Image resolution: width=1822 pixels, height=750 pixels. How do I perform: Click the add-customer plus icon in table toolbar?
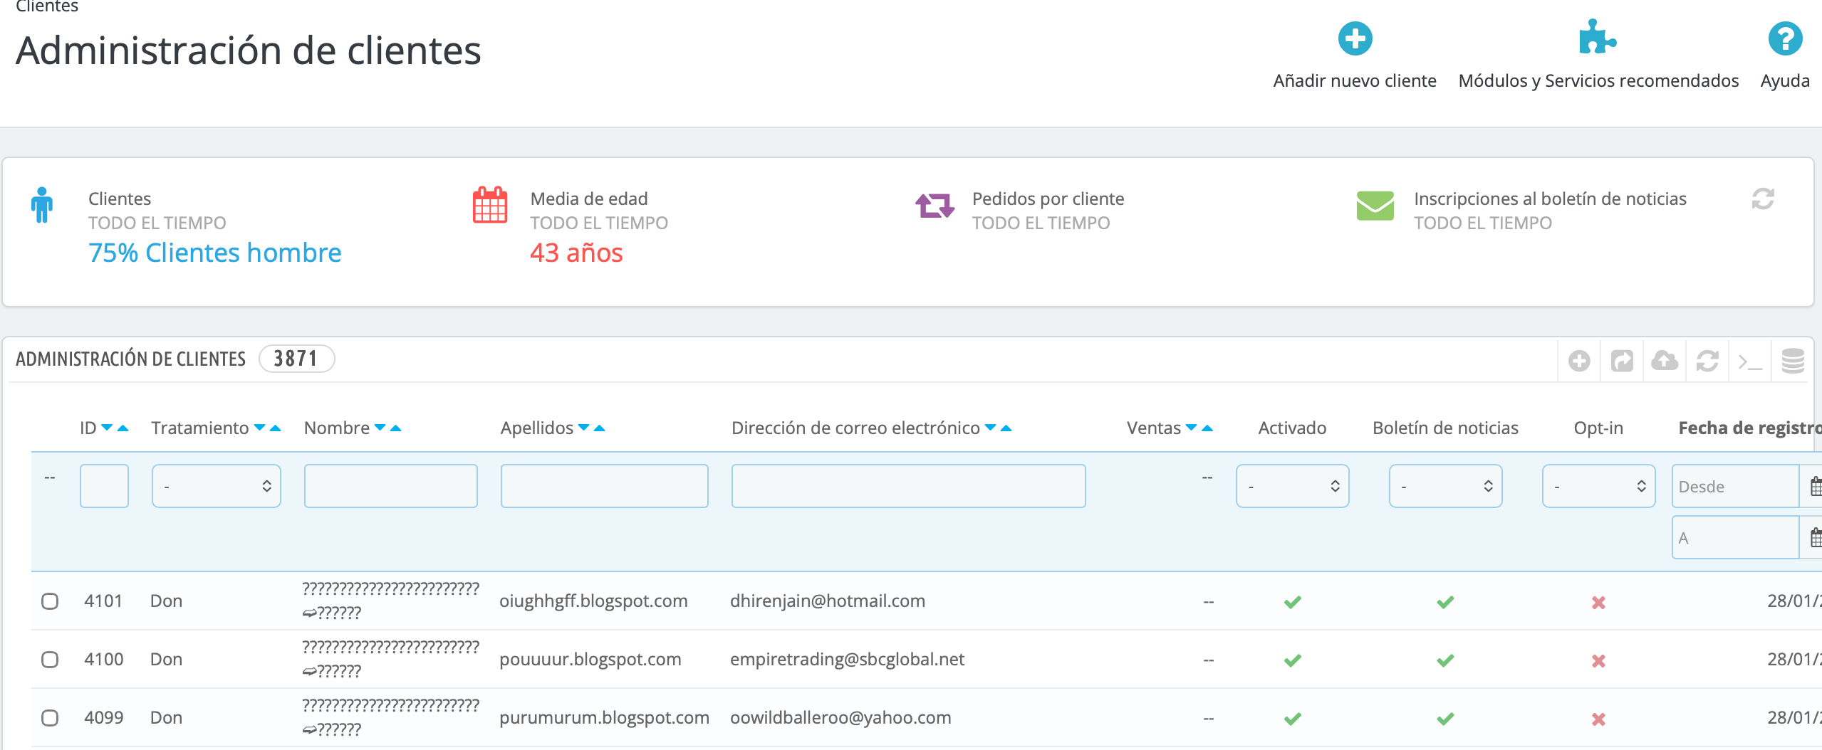(x=1578, y=361)
